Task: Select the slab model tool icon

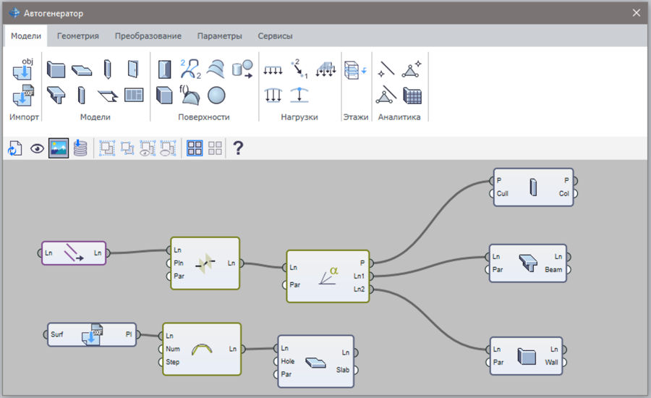Action: pyautogui.click(x=82, y=70)
